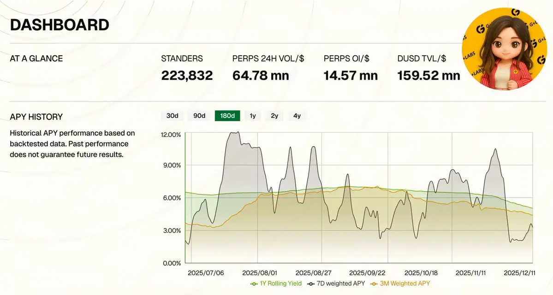Click the 2025/07/06 date label
The height and width of the screenshot is (295, 553).
206,273
